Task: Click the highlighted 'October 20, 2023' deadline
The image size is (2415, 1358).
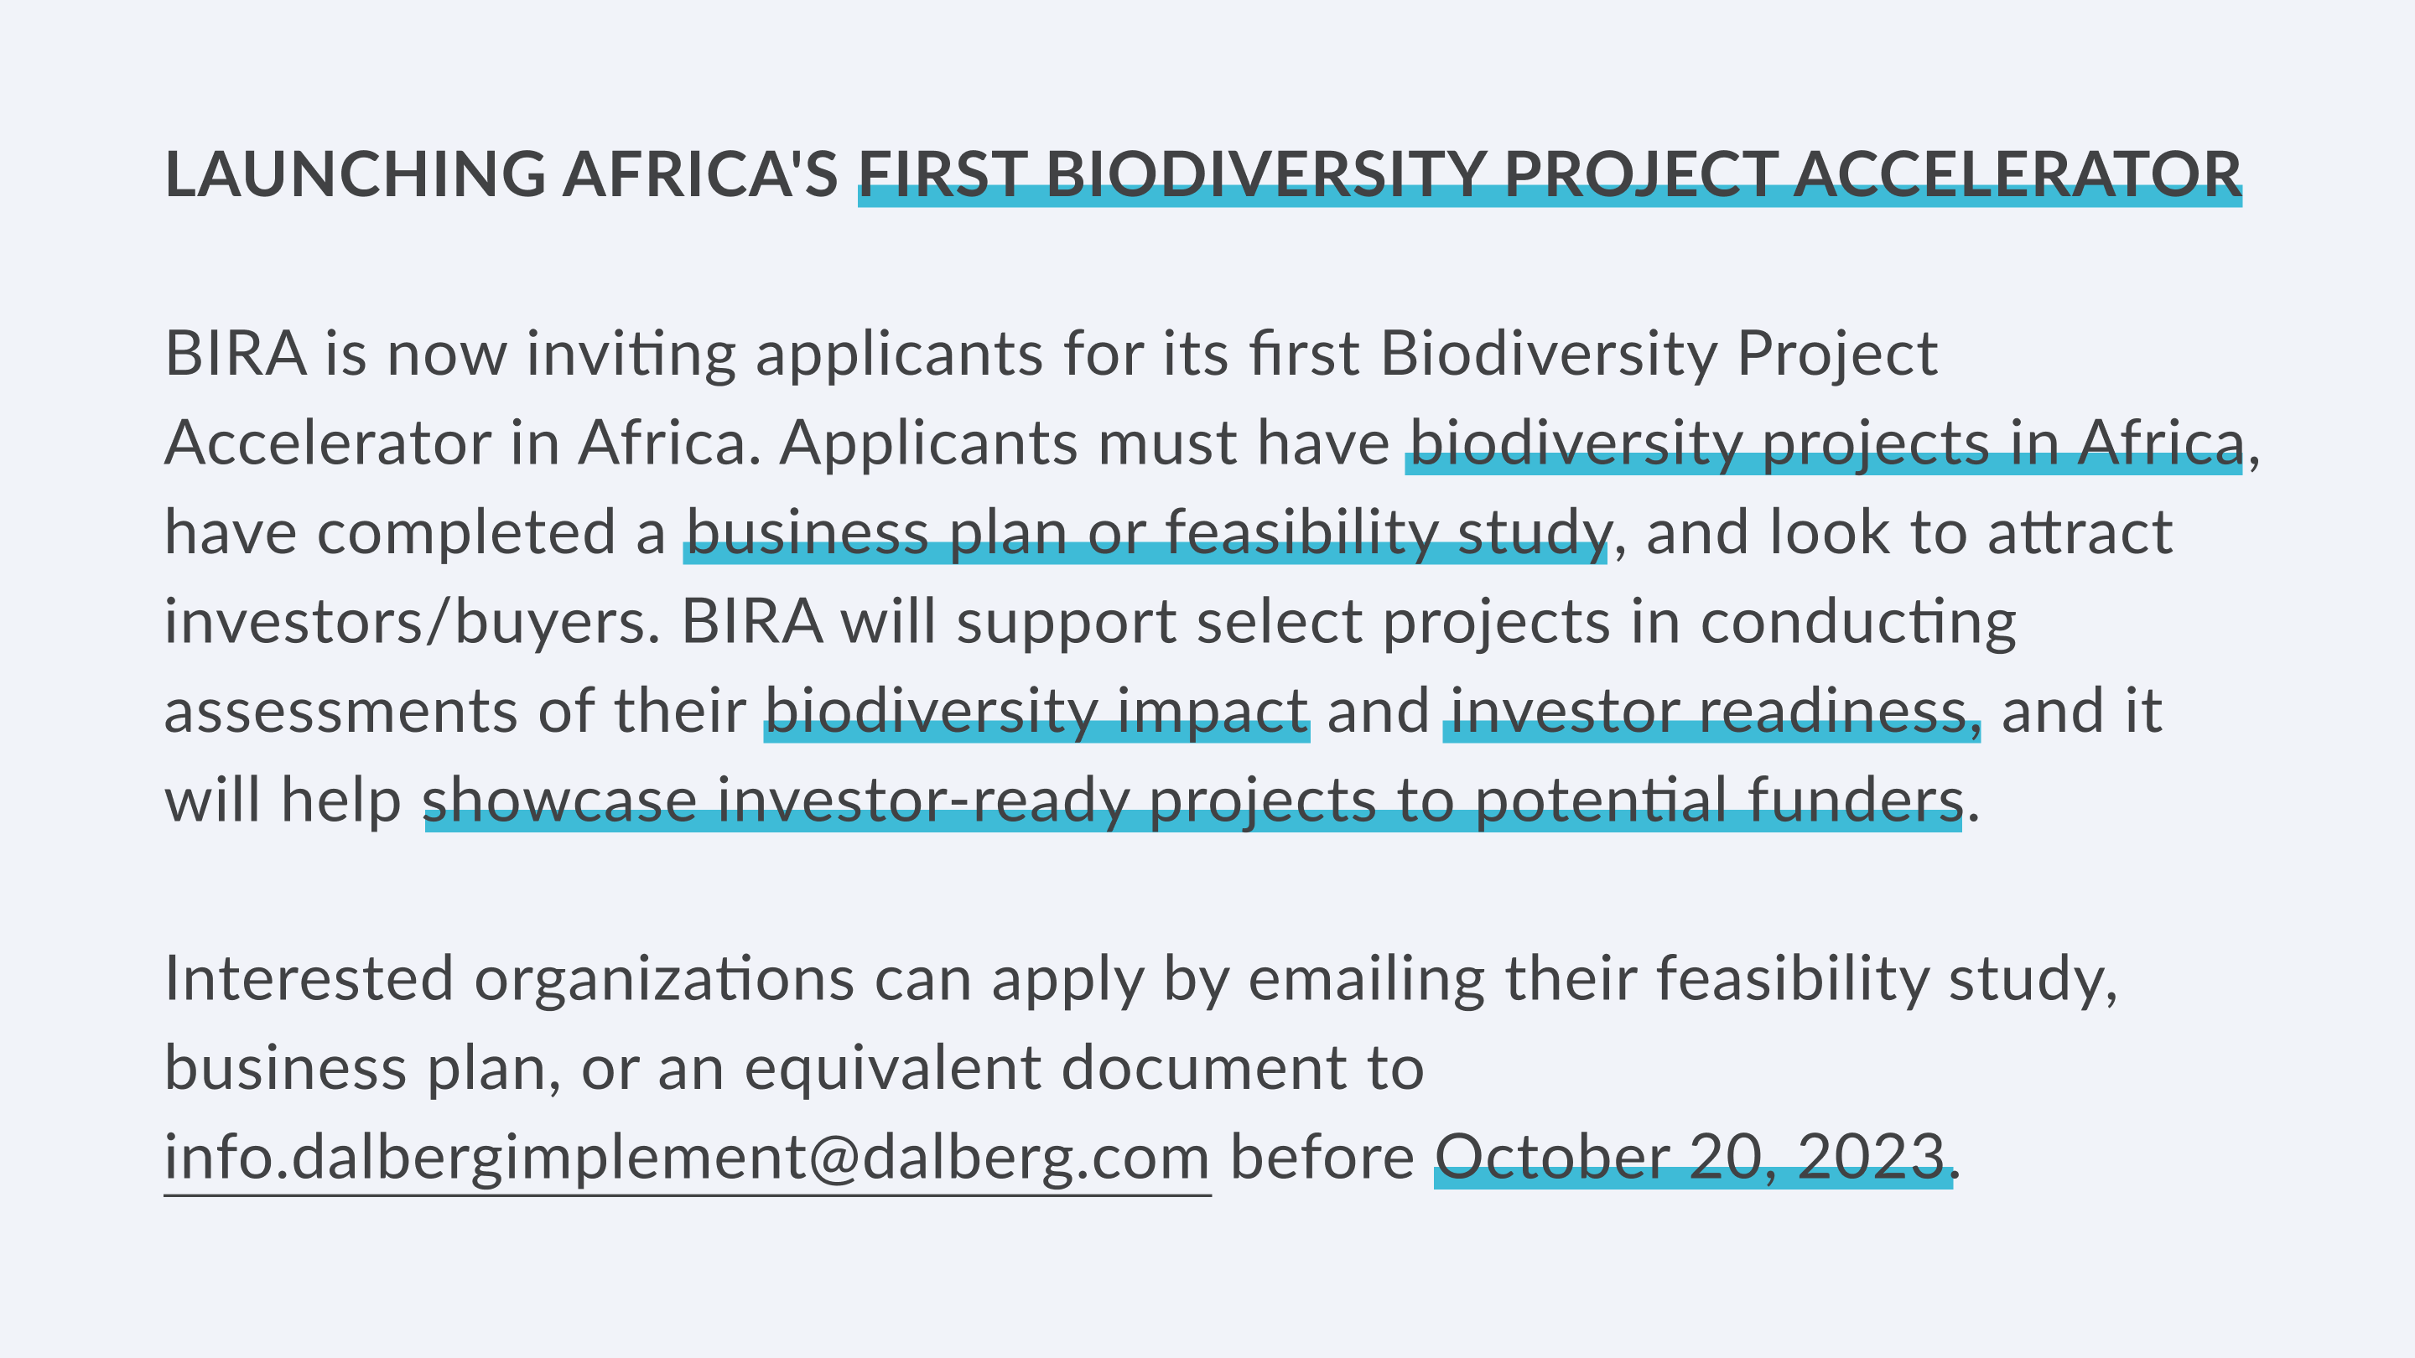Action: point(1693,1158)
